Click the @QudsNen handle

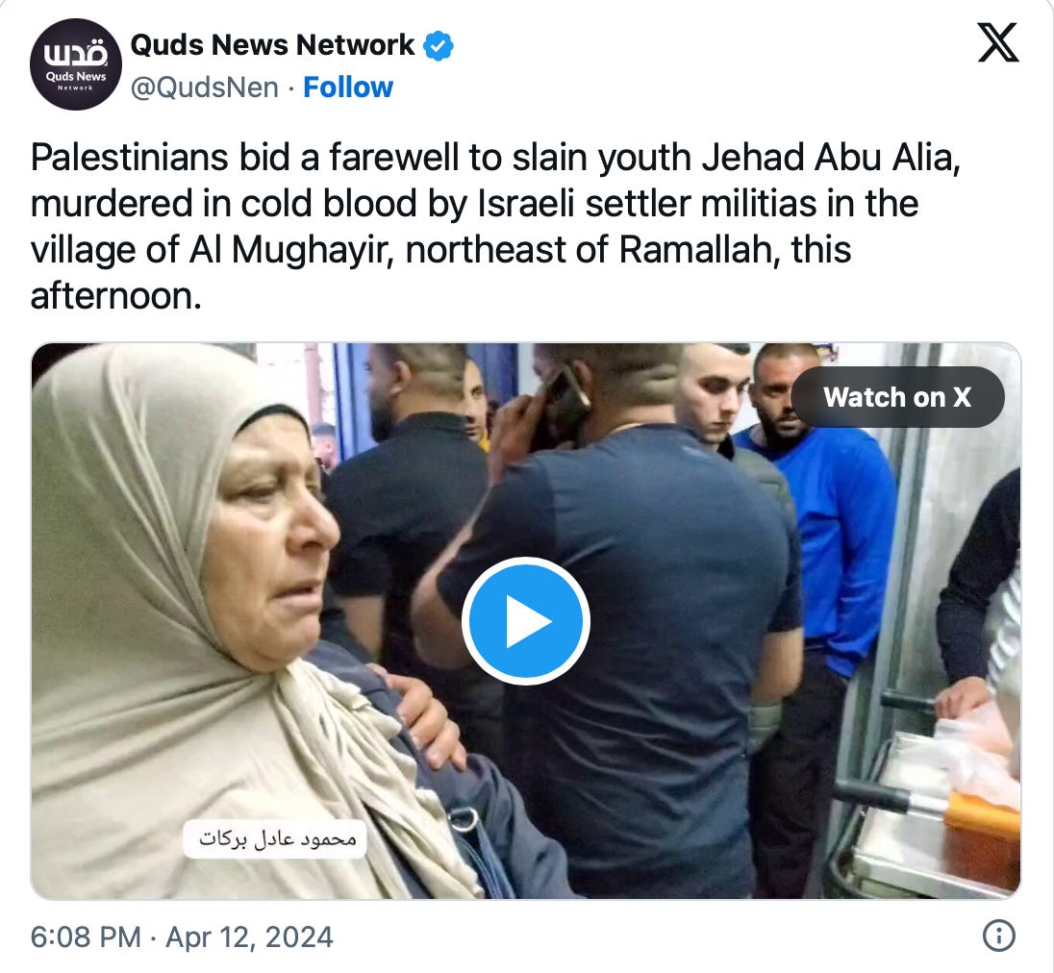[x=204, y=87]
